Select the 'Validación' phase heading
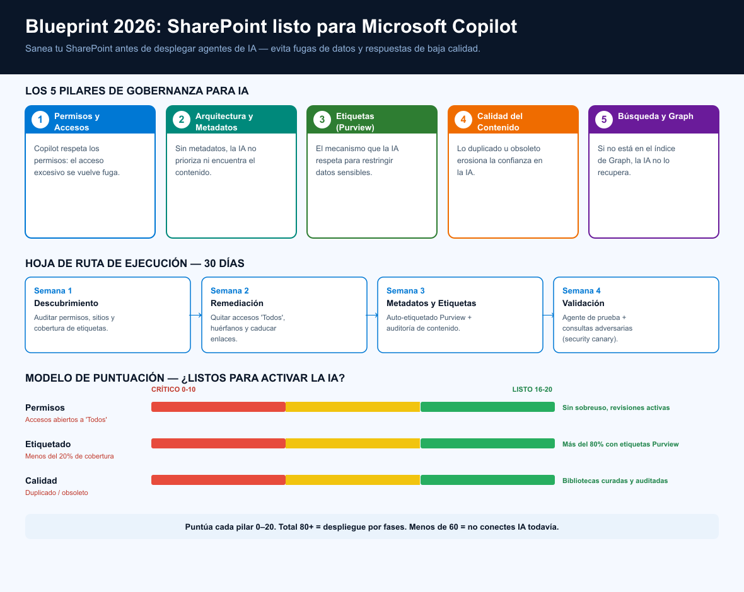 583,304
